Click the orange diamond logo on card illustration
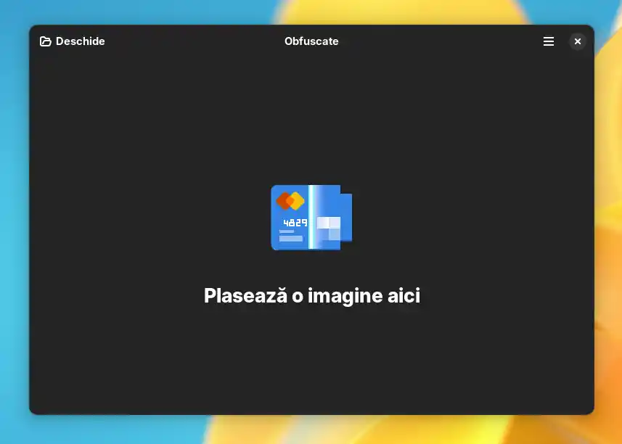622x444 pixels. tap(290, 200)
